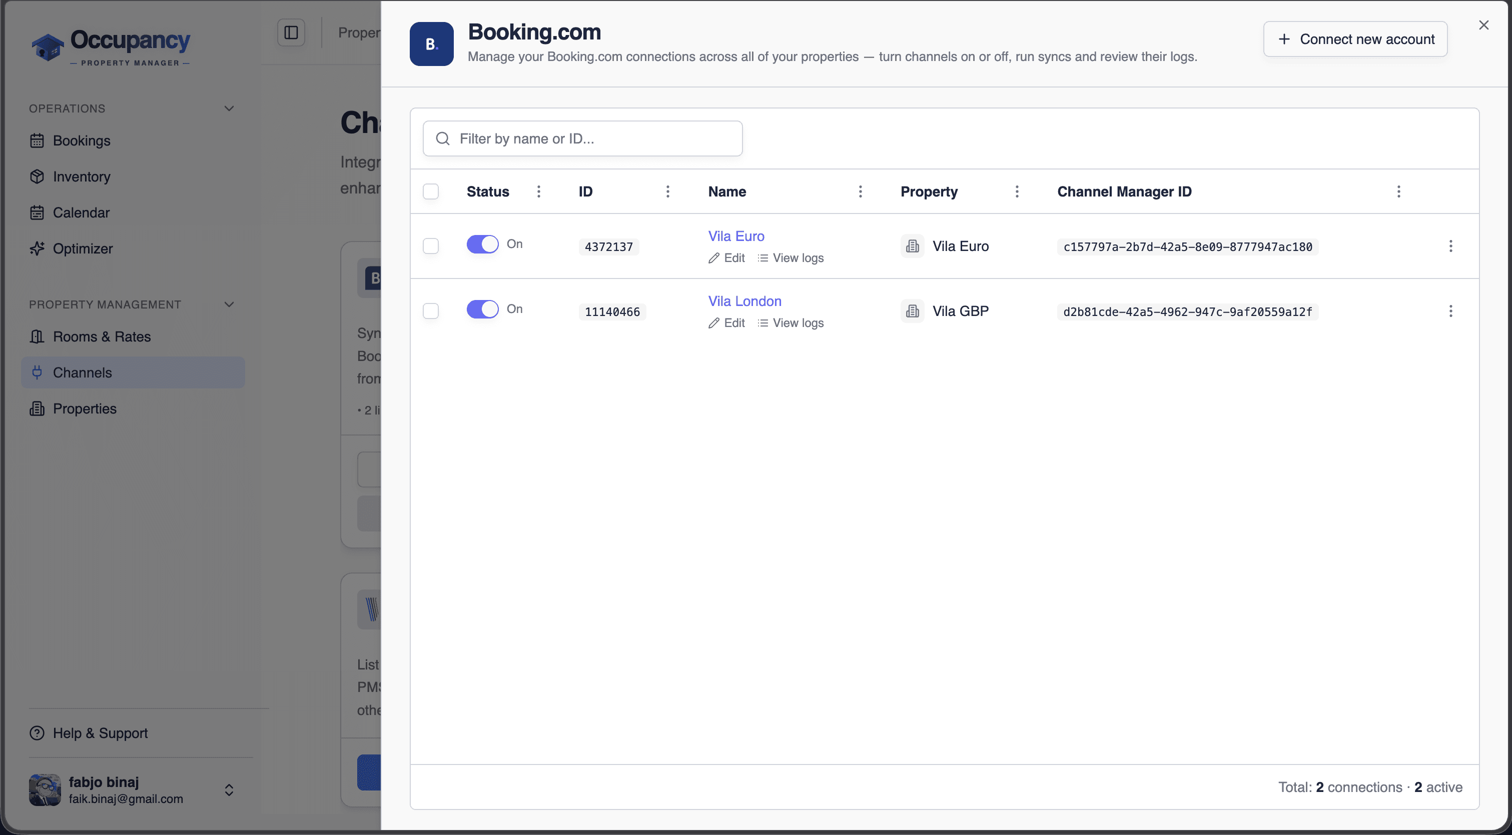Click the building icon beside Vila Euro property
The image size is (1512, 835).
(912, 246)
